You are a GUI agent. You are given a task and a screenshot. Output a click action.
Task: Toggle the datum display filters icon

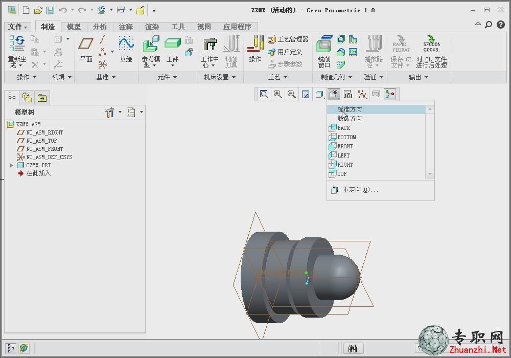(x=362, y=94)
